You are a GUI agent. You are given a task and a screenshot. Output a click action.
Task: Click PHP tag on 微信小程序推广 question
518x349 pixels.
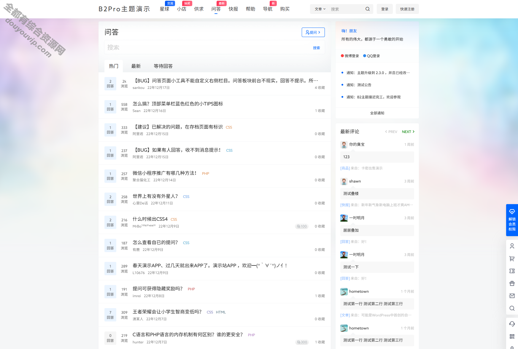pyautogui.click(x=206, y=174)
